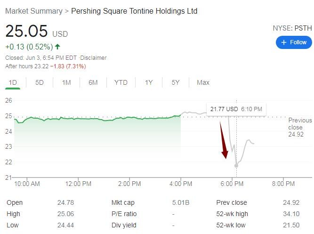Select the 1Y tab
Image resolution: width=314 pixels, height=234 pixels.
149,83
